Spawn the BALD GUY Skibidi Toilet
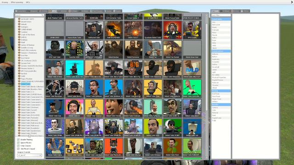 pos(192,69)
